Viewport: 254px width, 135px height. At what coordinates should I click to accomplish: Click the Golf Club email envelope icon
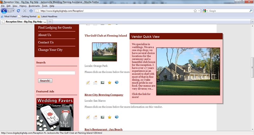click(95, 83)
